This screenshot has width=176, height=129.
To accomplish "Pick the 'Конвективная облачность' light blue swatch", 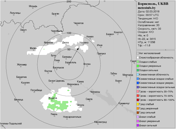I will [x=138, y=75].
